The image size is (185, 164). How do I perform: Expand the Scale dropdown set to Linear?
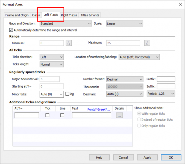pos(124,24)
